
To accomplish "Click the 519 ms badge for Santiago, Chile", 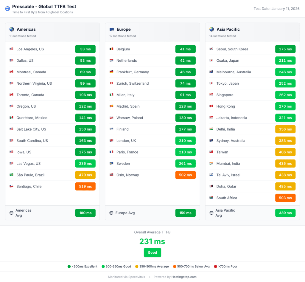I will pyautogui.click(x=85, y=186).
